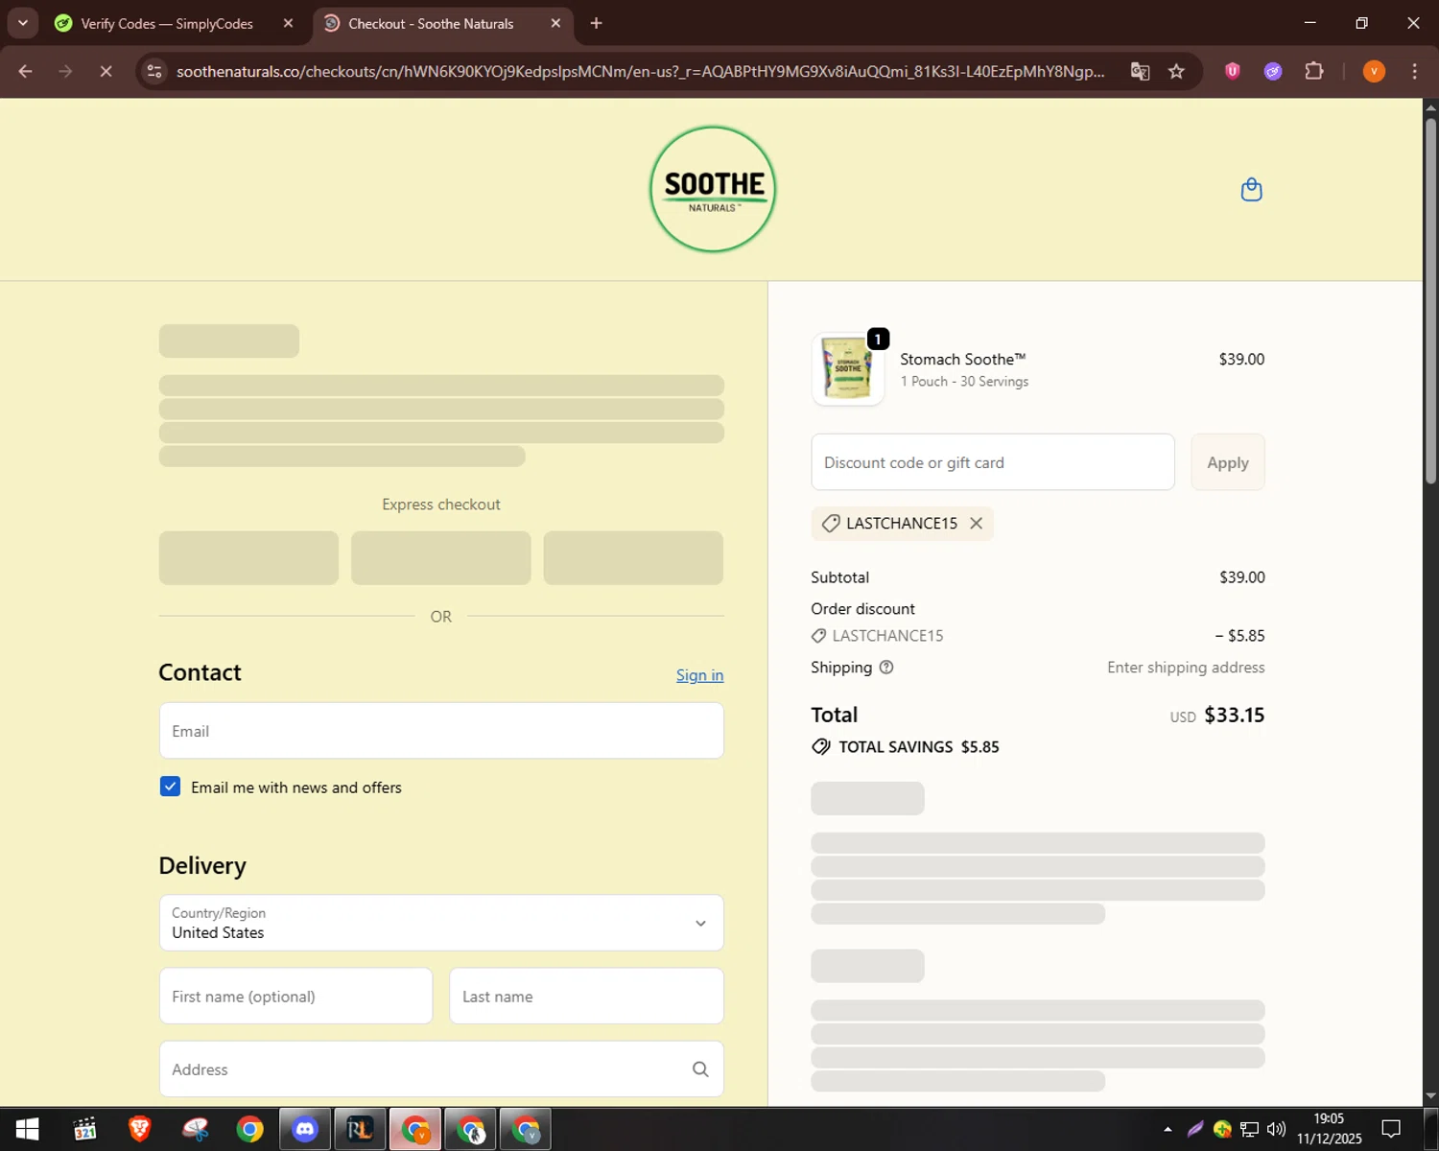The height and width of the screenshot is (1151, 1439).
Task: Click the Soothe Naturals logo
Action: coord(713,189)
